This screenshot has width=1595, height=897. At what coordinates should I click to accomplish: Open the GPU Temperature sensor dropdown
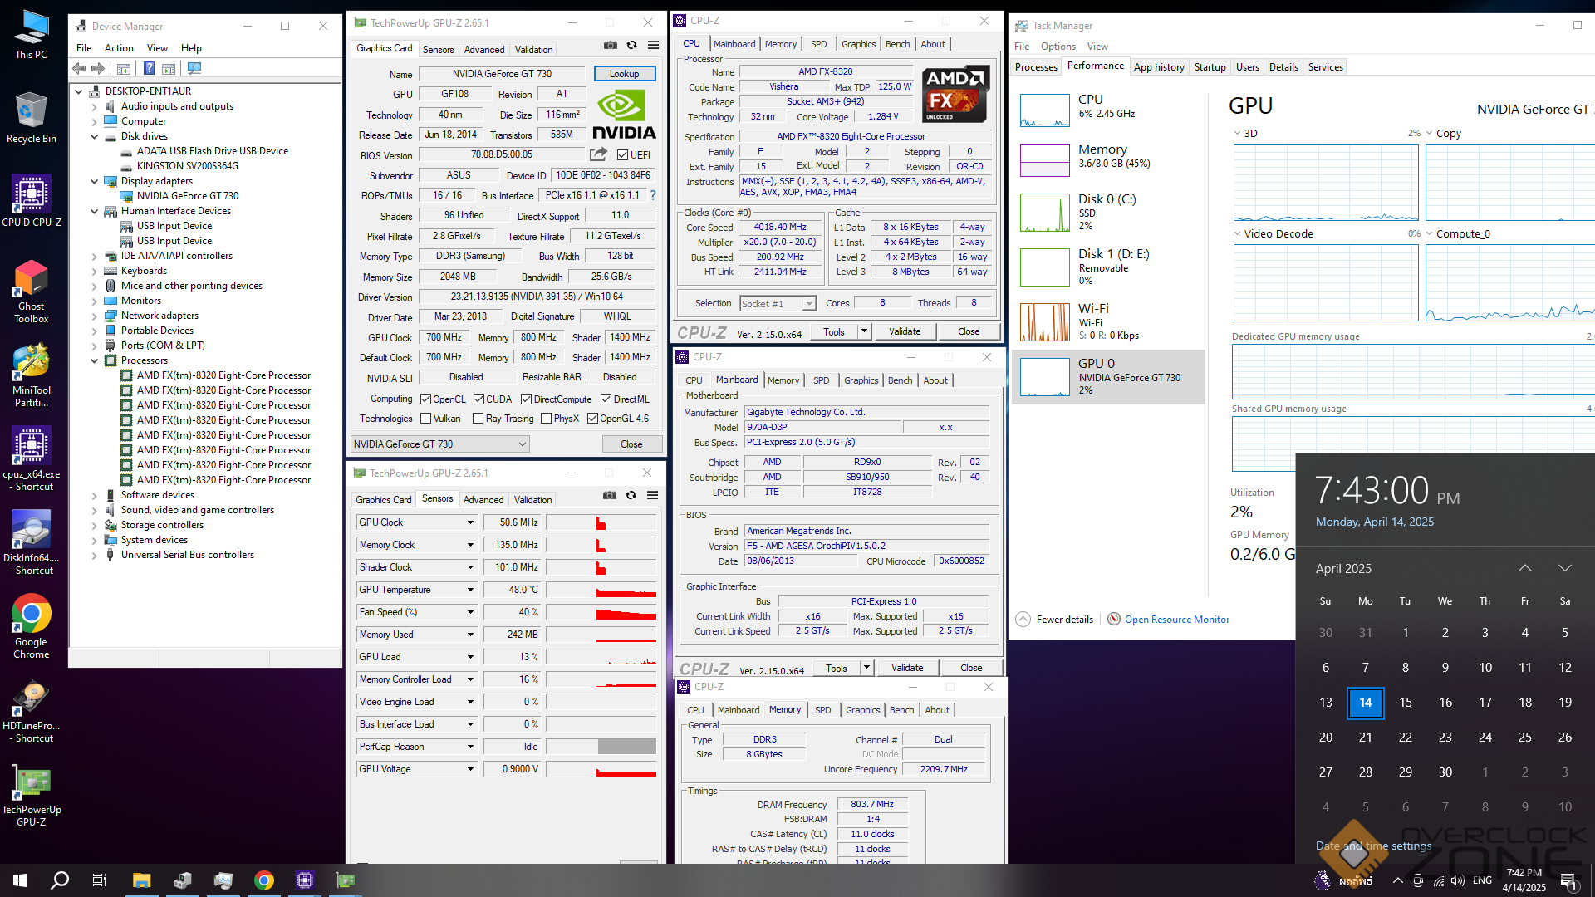tap(470, 590)
